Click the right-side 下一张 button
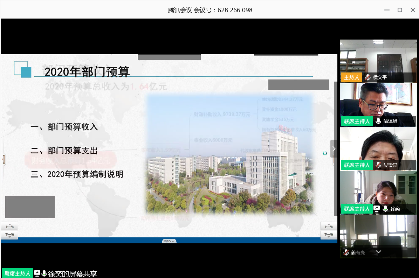 tap(329, 235)
